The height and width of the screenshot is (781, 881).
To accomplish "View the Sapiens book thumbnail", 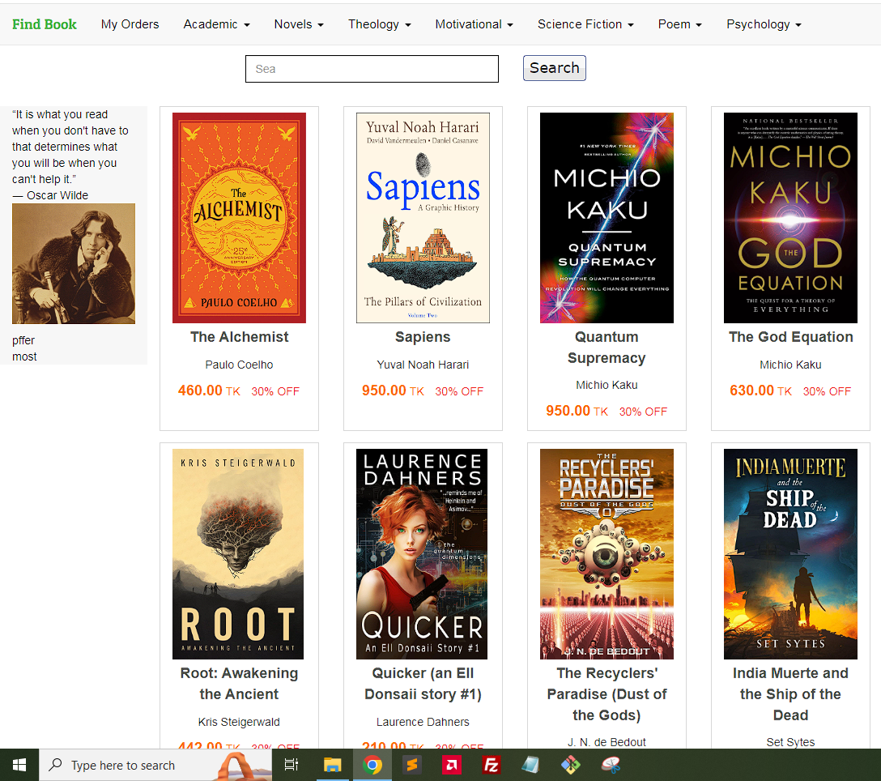I will [x=423, y=217].
